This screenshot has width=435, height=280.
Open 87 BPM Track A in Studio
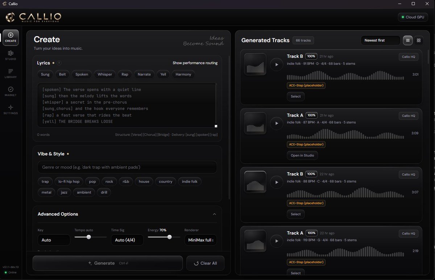pos(302,156)
